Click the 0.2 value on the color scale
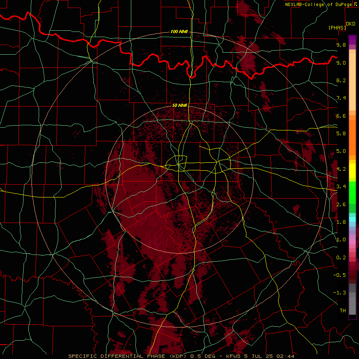Image resolution: width=359 pixels, height=359 pixels. pyautogui.click(x=341, y=258)
